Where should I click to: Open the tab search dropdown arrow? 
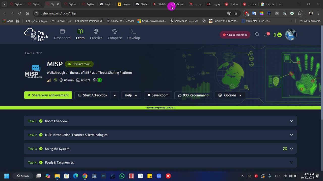coord(4,4)
